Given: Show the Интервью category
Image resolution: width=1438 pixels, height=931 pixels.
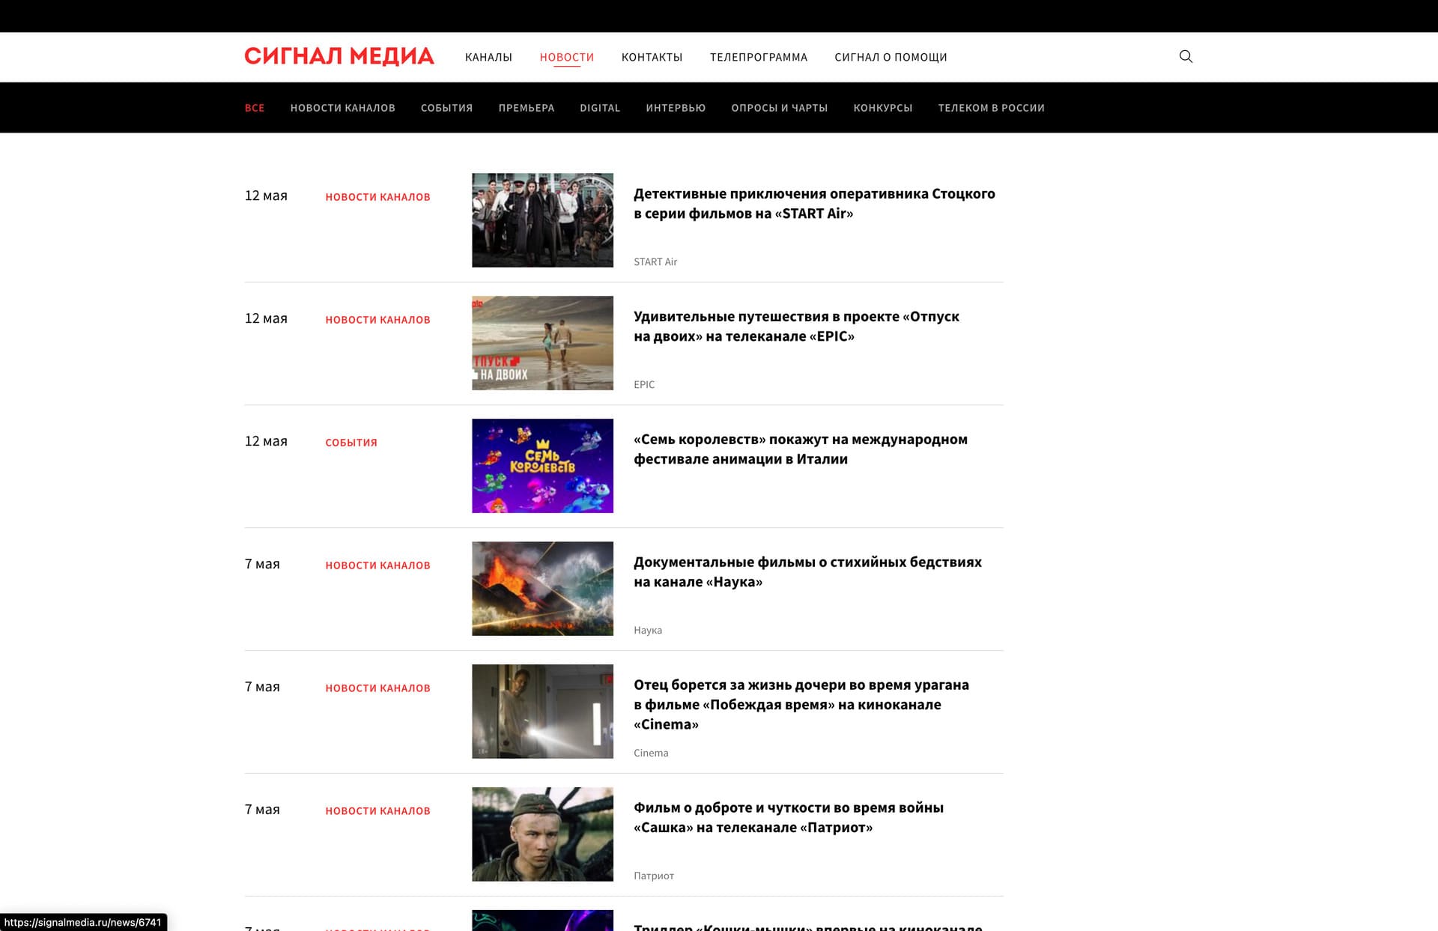Looking at the screenshot, I should (676, 108).
